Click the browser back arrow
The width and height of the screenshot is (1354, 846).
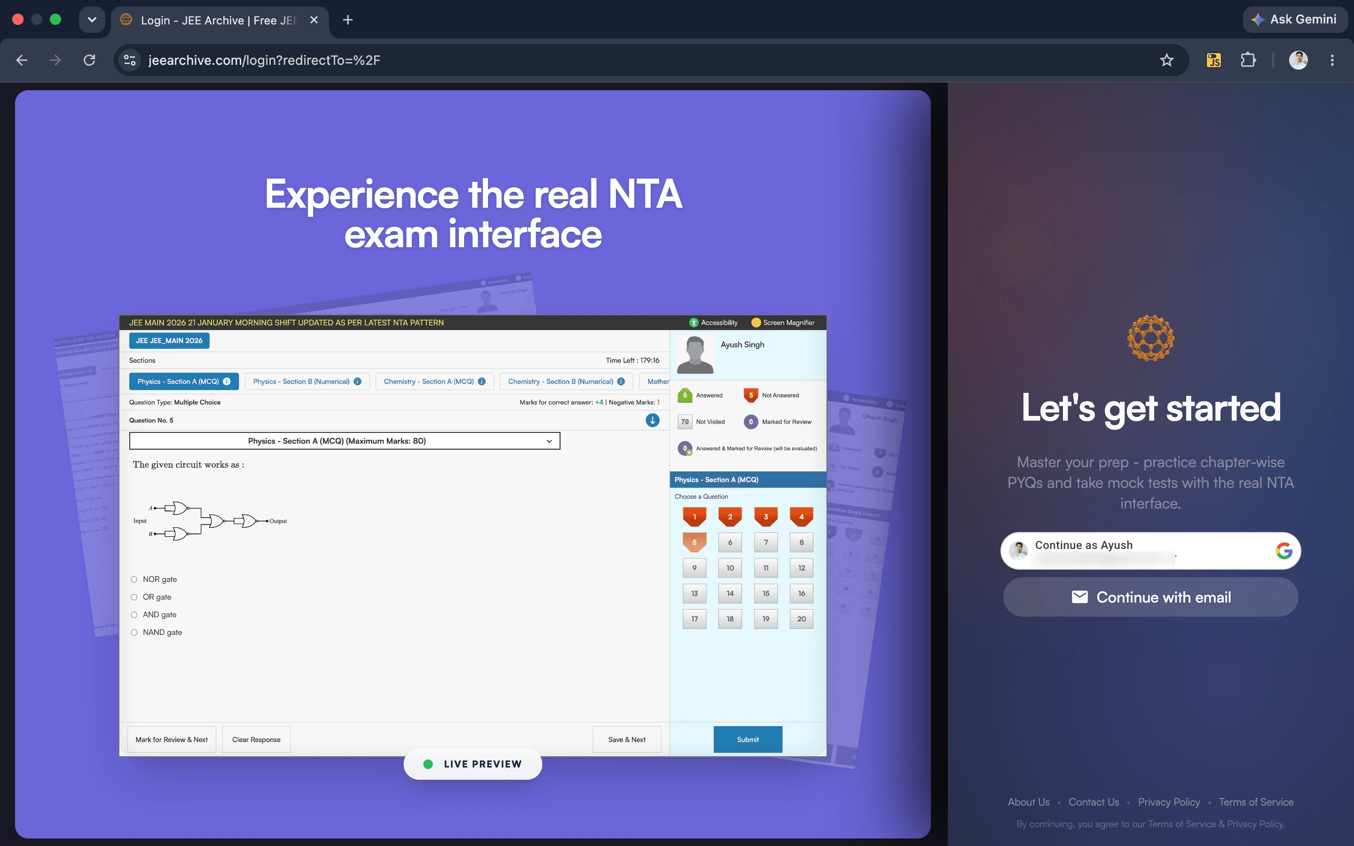tap(22, 60)
